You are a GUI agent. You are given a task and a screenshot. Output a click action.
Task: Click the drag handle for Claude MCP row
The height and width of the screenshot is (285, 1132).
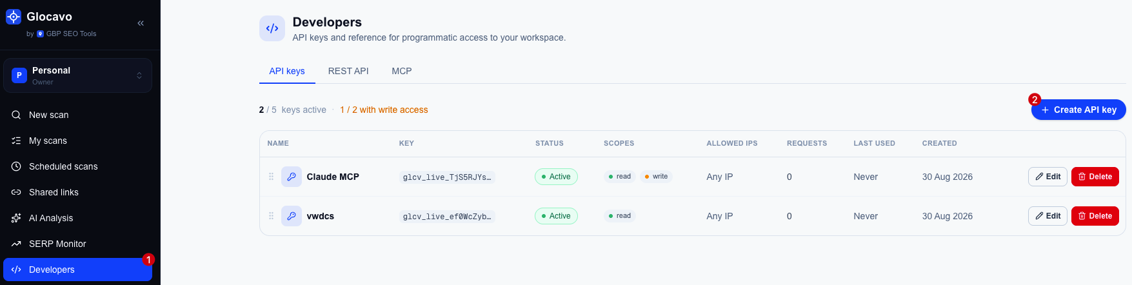(x=271, y=177)
